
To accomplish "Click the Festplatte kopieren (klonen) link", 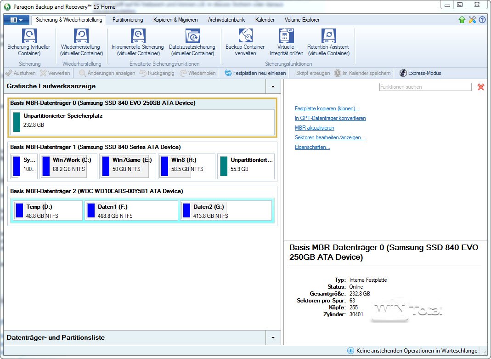I will coord(327,108).
